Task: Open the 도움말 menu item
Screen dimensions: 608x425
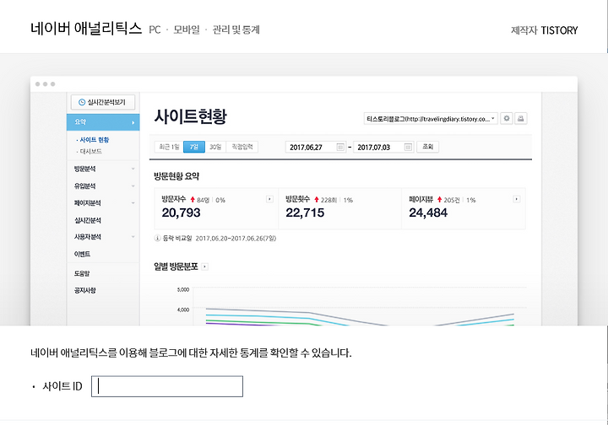Action: pos(82,273)
